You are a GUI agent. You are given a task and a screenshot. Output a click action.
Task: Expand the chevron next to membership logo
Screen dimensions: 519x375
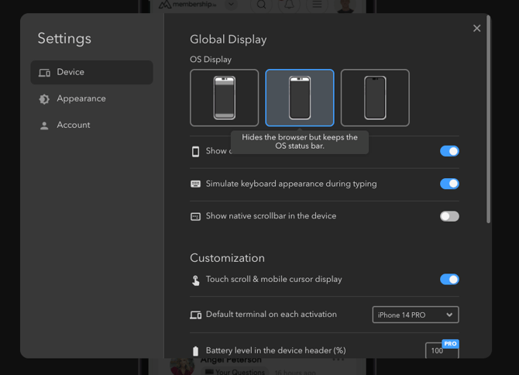(232, 5)
